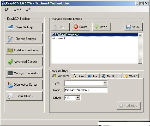Click the NeoGrub tab icon
Screen dimensions: 150x126
pos(104,76)
